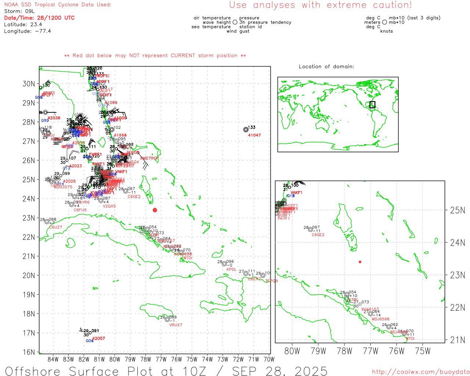Viewport: 470px width, 376px height.
Task: Click the 'Latitude: 23.4' value
Action: (x=23, y=25)
